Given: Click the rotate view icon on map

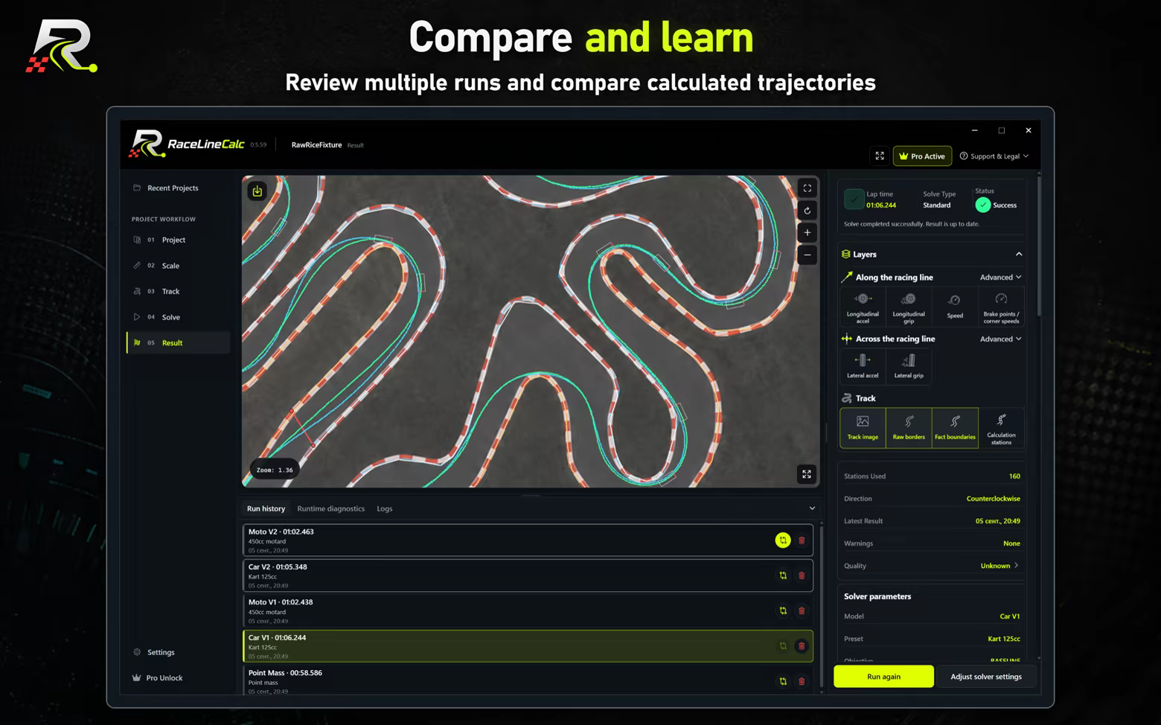Looking at the screenshot, I should coord(807,211).
